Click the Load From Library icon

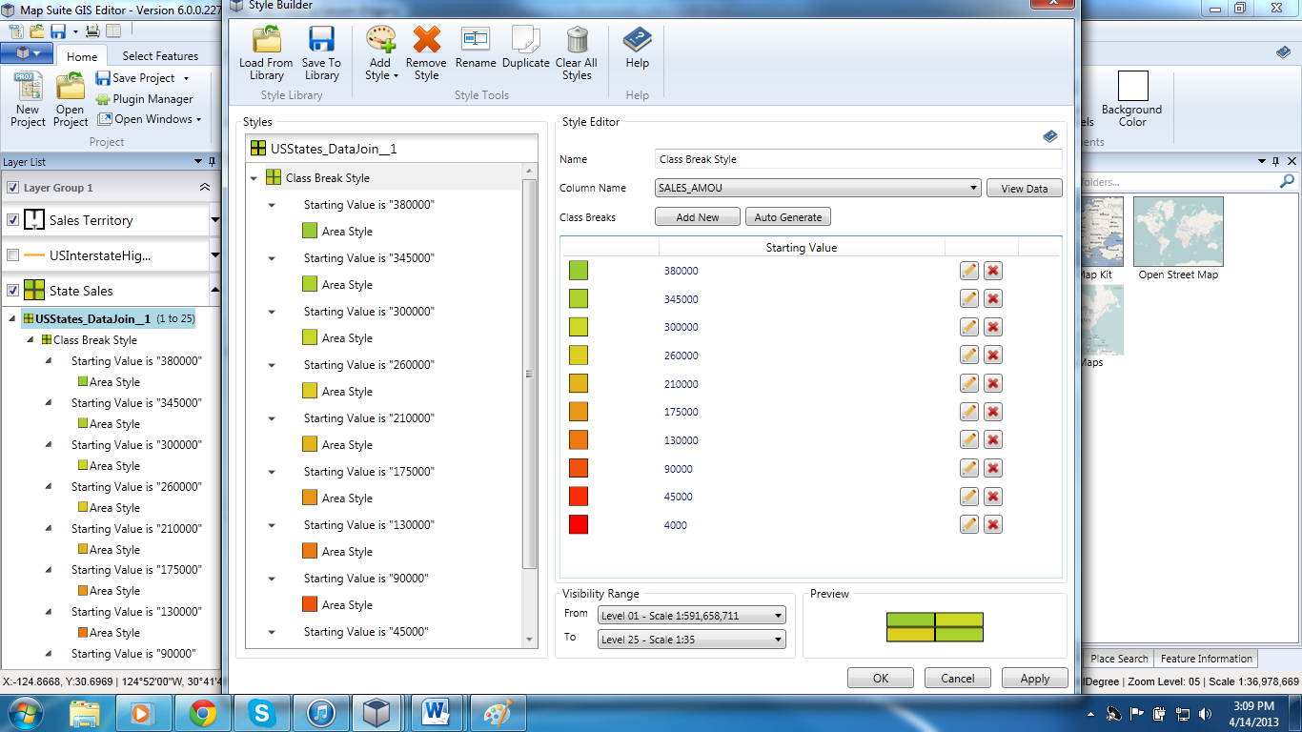pyautogui.click(x=266, y=40)
